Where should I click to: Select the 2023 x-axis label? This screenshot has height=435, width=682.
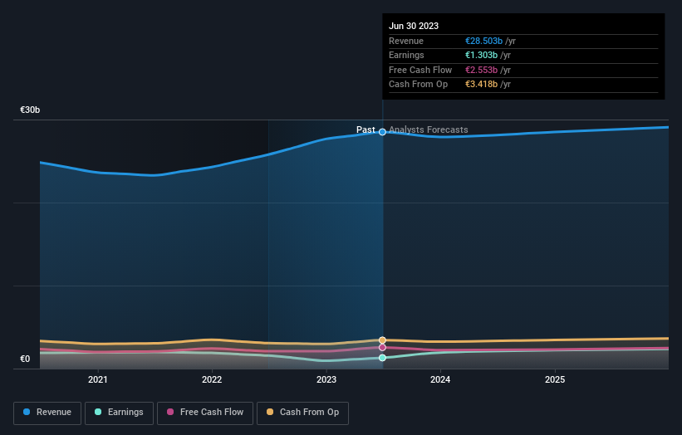click(x=326, y=379)
